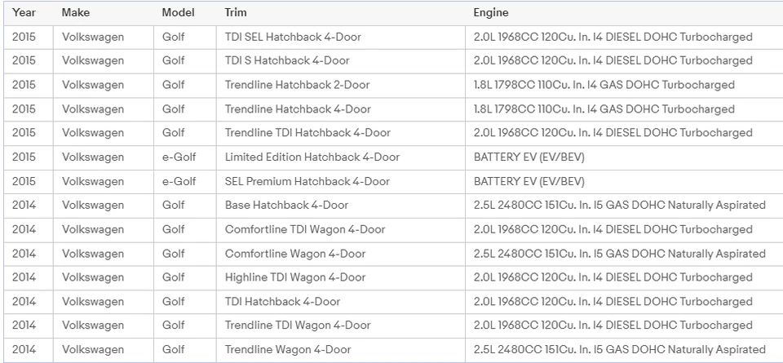Select the 1.8L engine cell for Trendline 2-Door

[604, 85]
